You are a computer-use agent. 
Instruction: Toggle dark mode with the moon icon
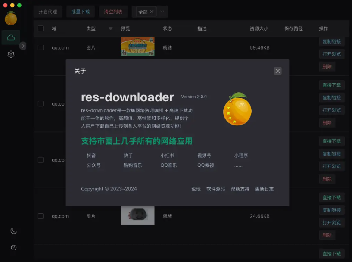[13, 231]
